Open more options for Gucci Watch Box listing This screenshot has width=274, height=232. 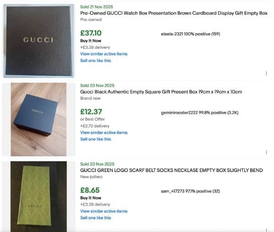(266, 73)
